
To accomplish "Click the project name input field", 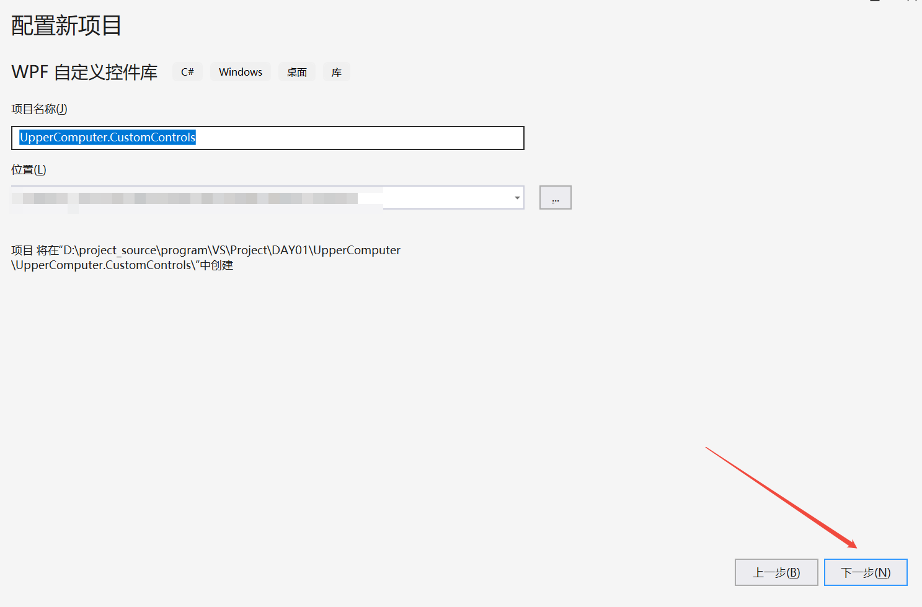I will pyautogui.click(x=268, y=138).
